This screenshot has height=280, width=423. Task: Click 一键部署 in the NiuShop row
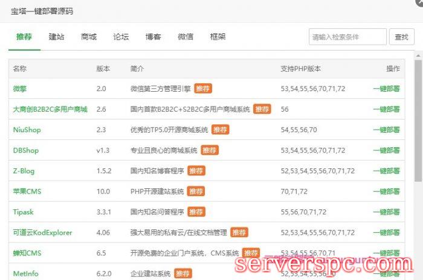tap(386, 130)
